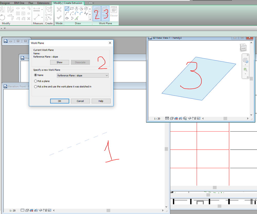Screen dimensions: 257x214
Task: Click Temporary Hide/Isolate in Front elevation bar
Action: pos(40,210)
